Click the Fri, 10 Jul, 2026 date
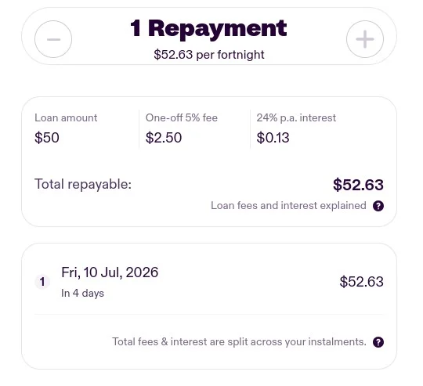423x386 pixels. point(110,272)
